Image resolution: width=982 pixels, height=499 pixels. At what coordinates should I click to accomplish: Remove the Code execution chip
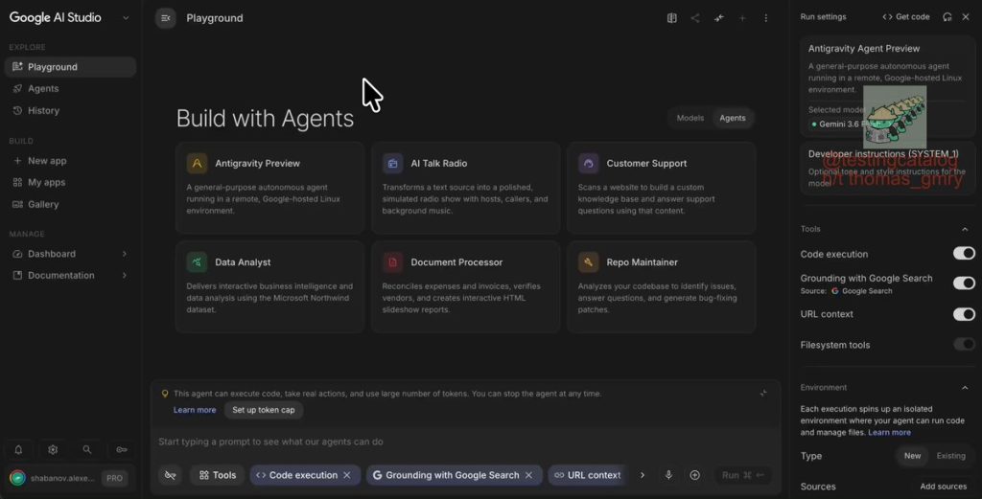[x=347, y=475]
